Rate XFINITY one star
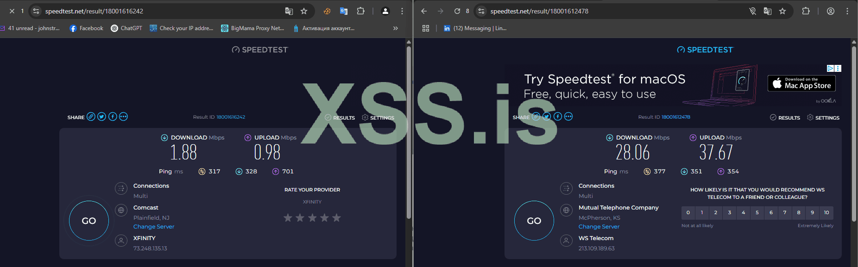This screenshot has height=267, width=858. click(288, 217)
